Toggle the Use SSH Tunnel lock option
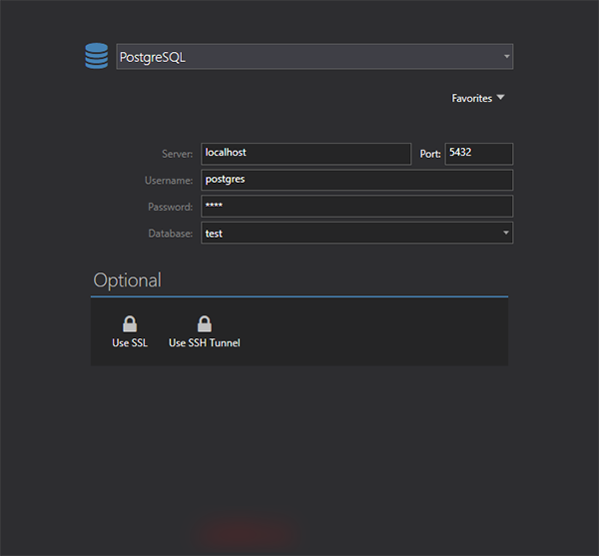Image resolution: width=599 pixels, height=556 pixels. point(205,331)
